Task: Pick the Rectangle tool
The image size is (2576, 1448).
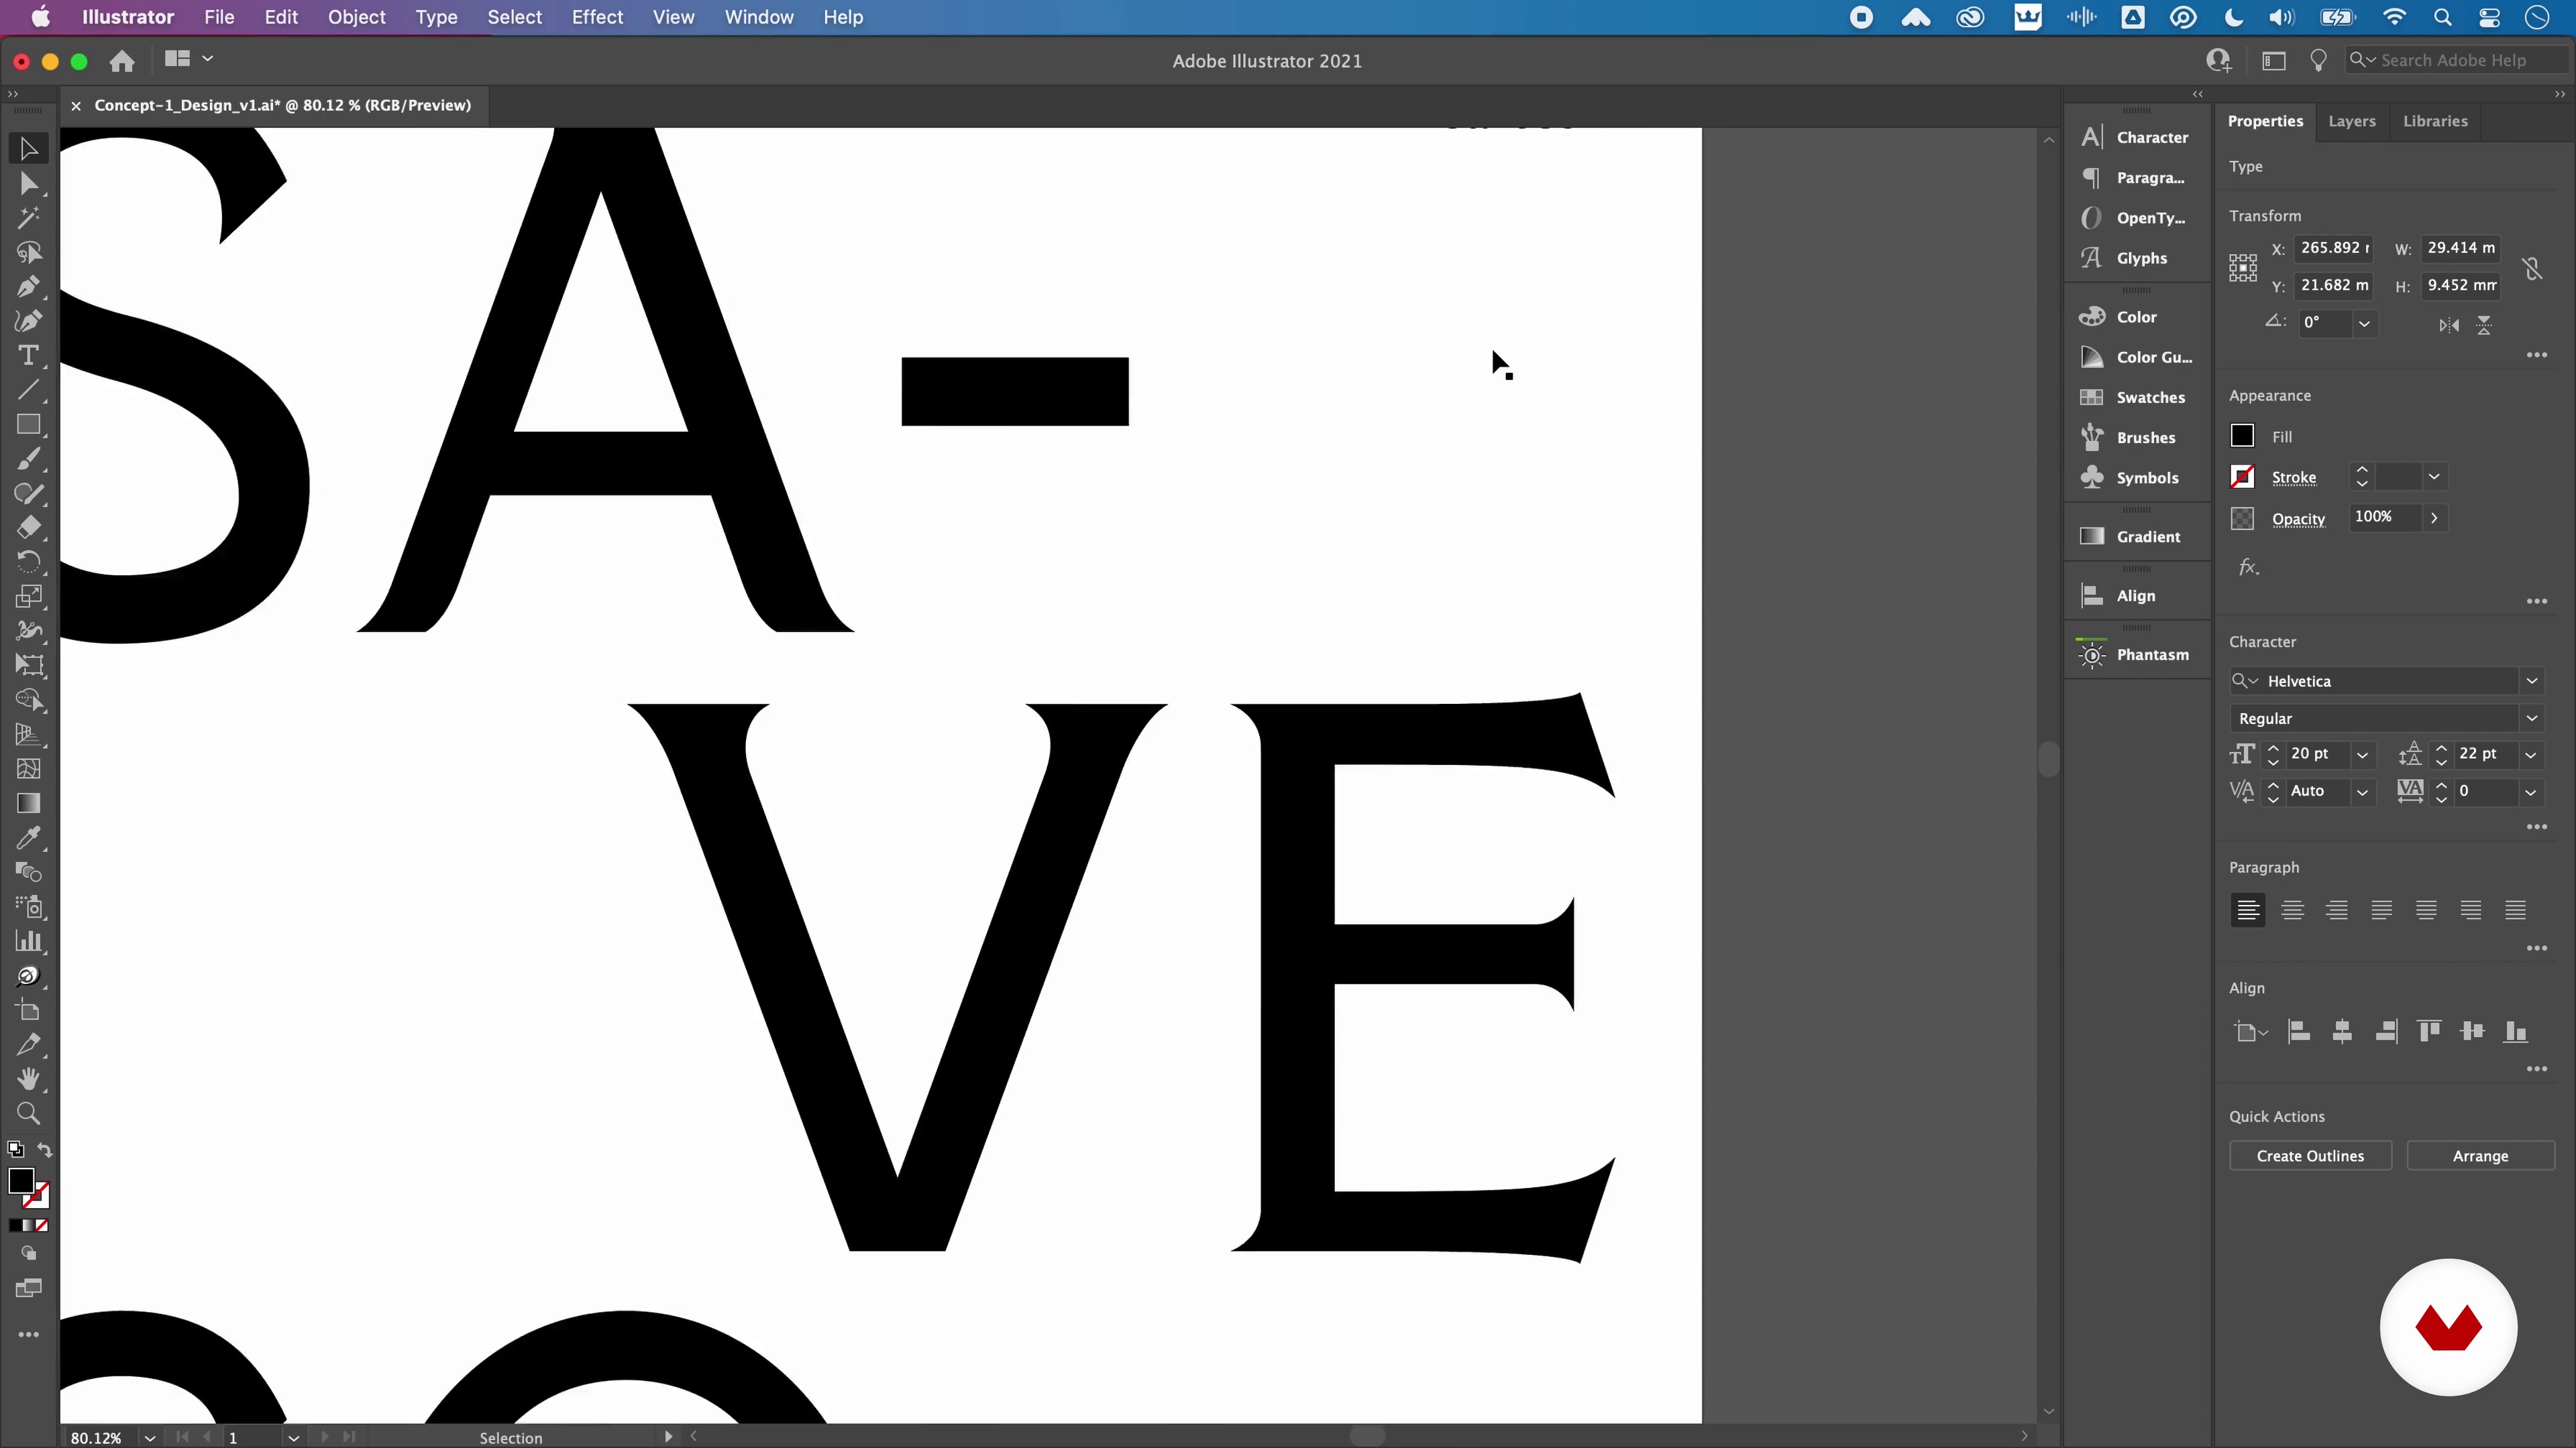Action: (28, 425)
